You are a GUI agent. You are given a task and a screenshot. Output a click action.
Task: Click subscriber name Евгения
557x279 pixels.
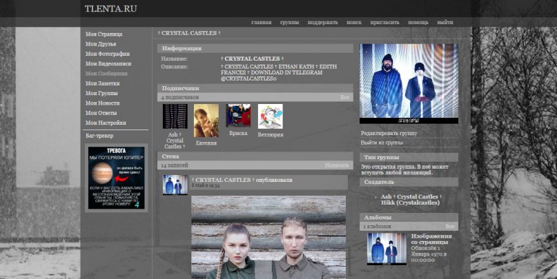click(206, 143)
